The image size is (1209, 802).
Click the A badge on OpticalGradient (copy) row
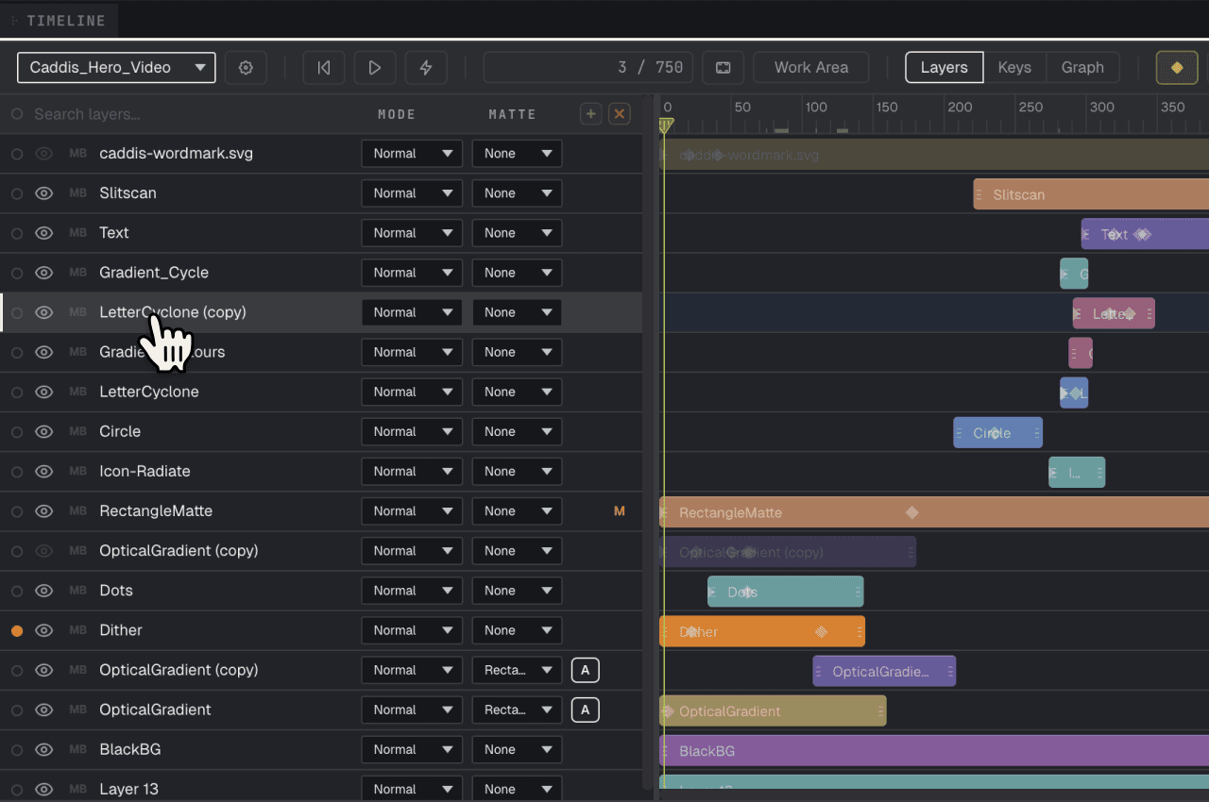pyautogui.click(x=586, y=670)
